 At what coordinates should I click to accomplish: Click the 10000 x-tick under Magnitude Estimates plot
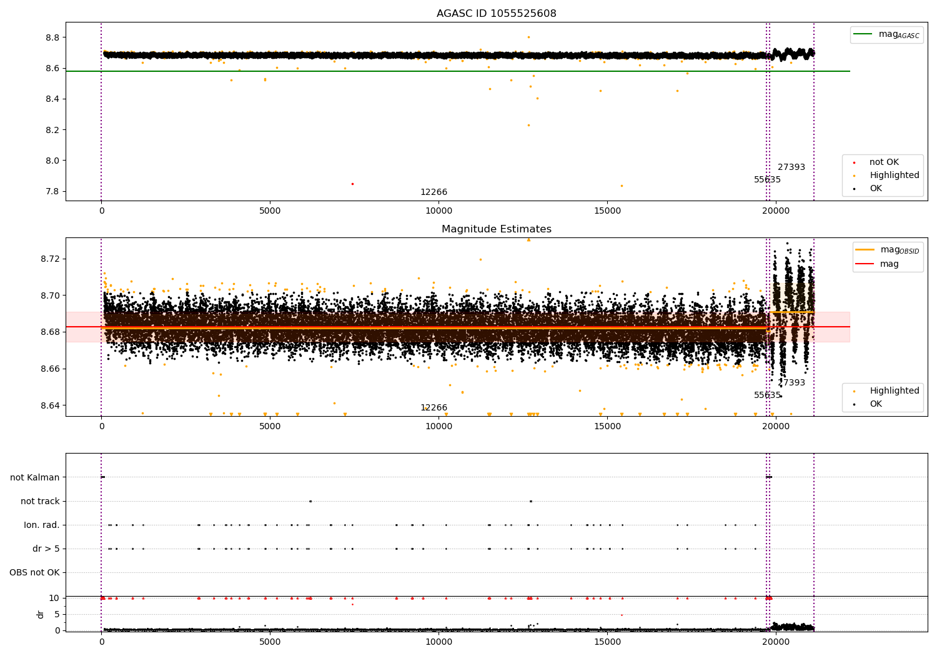pyautogui.click(x=439, y=427)
